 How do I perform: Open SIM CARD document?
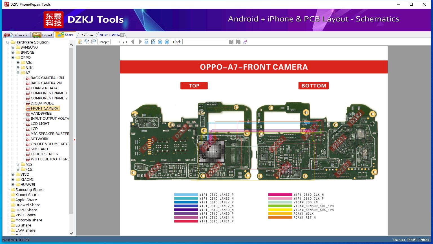click(x=39, y=149)
